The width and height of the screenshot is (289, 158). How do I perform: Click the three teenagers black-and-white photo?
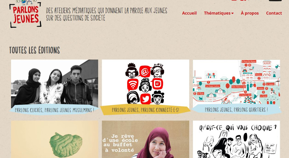coord(55,84)
